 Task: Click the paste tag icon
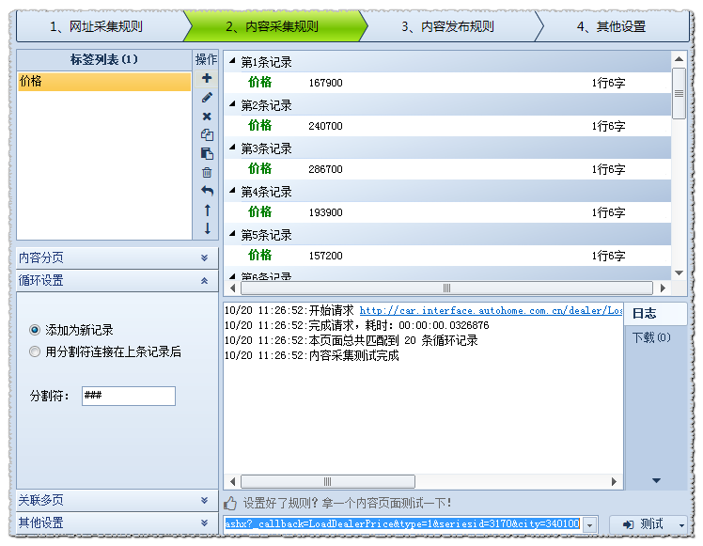pos(207,154)
